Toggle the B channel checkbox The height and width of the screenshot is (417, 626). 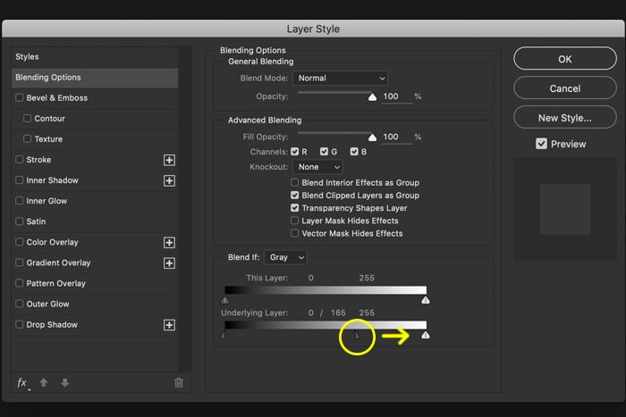coord(354,152)
